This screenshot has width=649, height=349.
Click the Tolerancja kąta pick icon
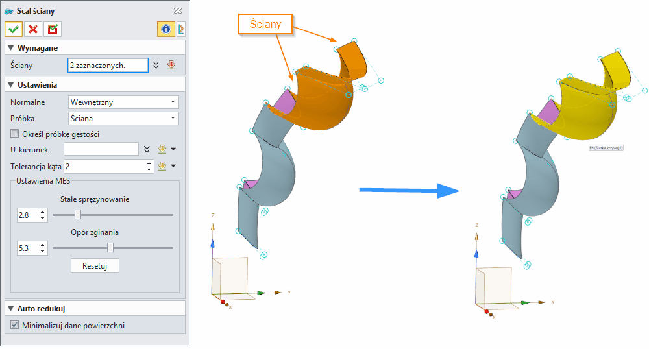point(162,166)
